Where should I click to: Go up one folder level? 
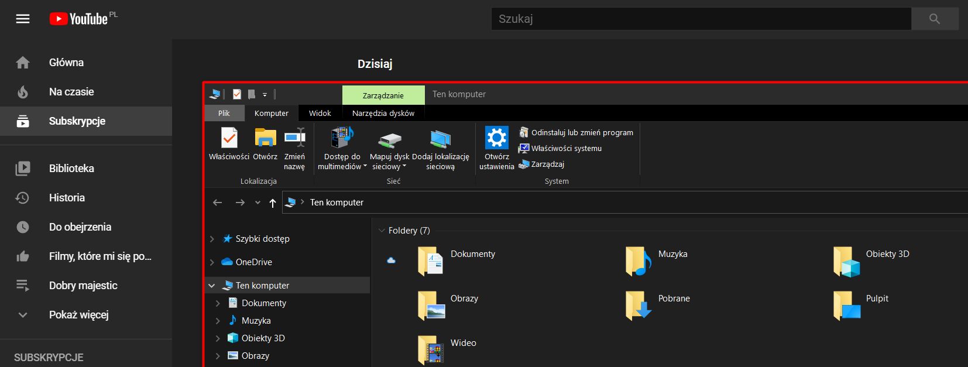pyautogui.click(x=273, y=203)
